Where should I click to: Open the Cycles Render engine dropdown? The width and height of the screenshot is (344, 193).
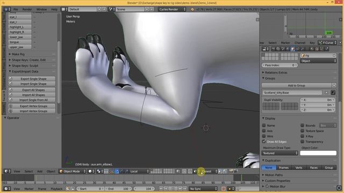point(172,10)
